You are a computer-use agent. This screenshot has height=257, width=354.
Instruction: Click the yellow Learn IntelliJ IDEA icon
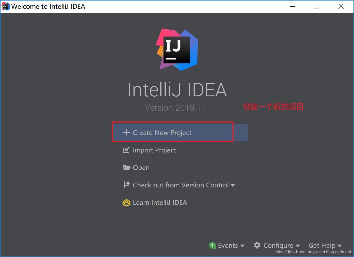126,202
